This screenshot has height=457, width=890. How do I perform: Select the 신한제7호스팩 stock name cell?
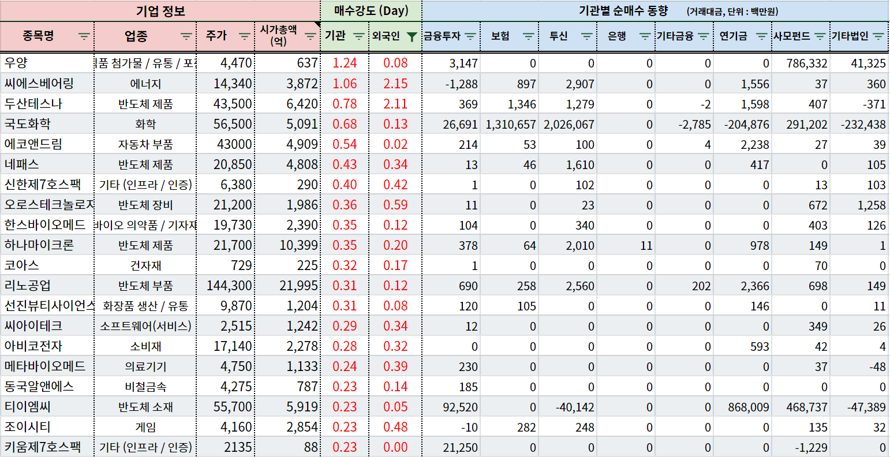click(47, 184)
